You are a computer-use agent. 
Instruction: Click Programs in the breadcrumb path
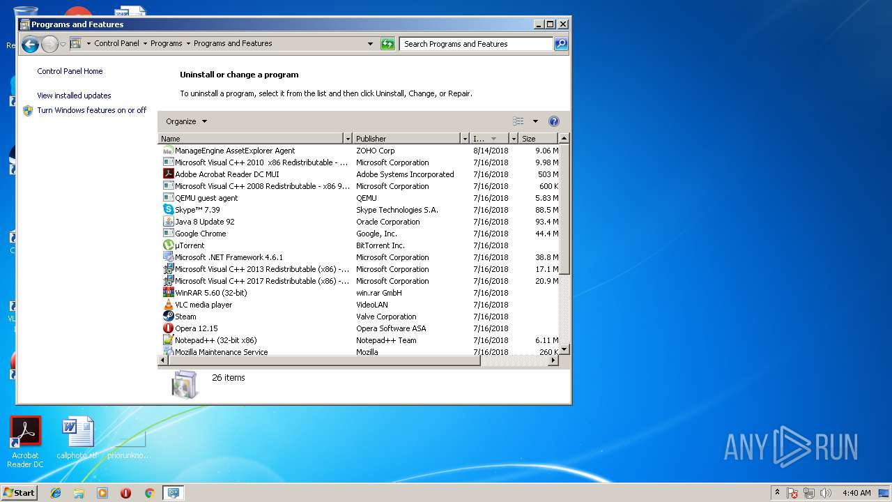pos(167,43)
